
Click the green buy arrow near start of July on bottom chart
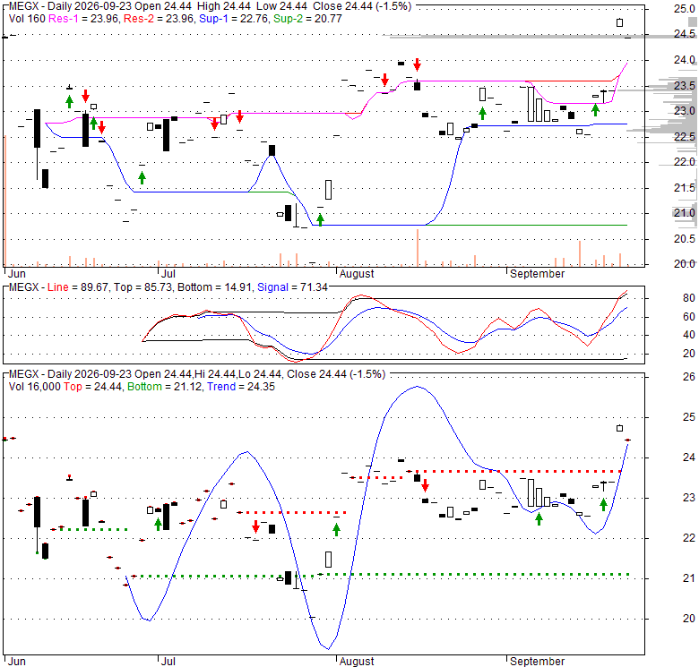[x=158, y=524]
